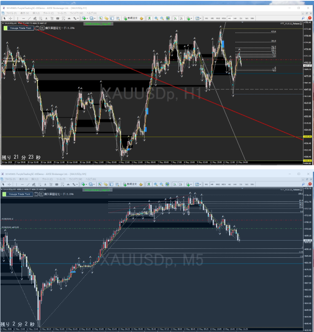314x332 pixels.
Task: Select the cursor tool in the H1 window
Action: (4, 18)
